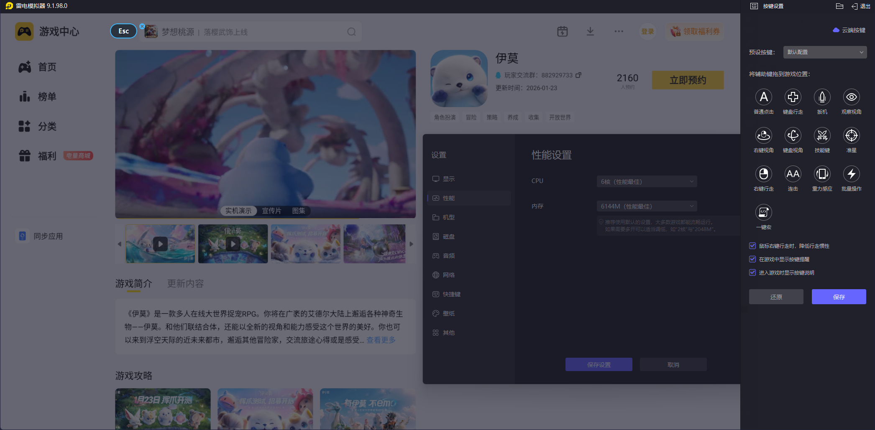Dismiss the small blue X beside Esc
The width and height of the screenshot is (875, 430).
coord(142,26)
